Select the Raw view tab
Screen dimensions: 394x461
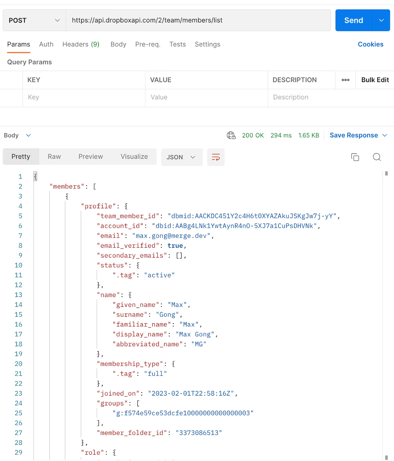(54, 156)
